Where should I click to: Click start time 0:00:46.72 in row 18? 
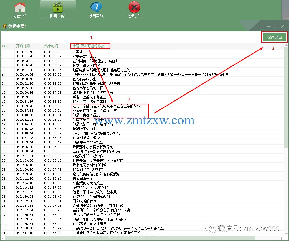coord(24,129)
